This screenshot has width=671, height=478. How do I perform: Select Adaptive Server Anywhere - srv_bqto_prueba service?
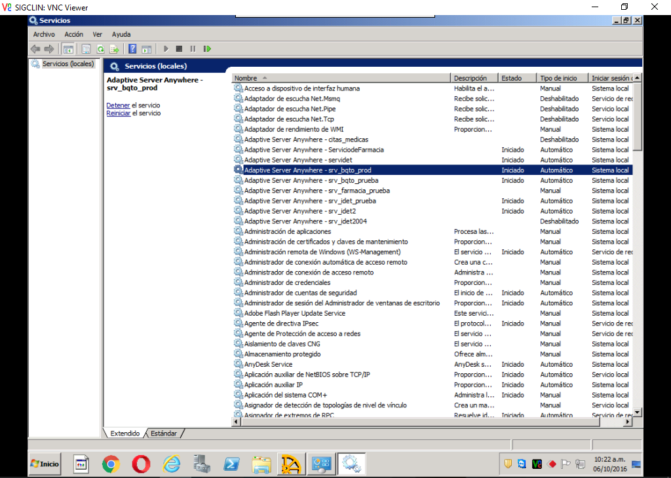click(x=432, y=181)
